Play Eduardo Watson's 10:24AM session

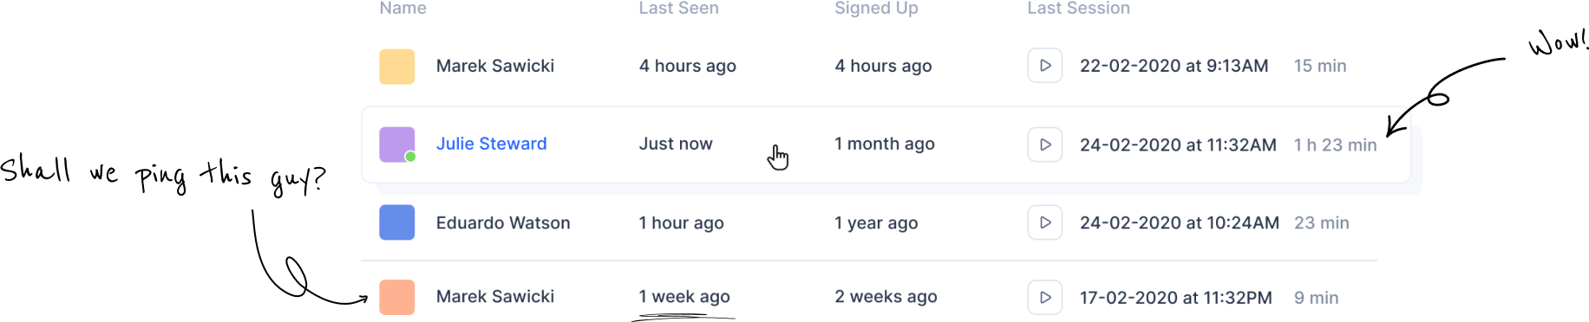click(x=1045, y=222)
